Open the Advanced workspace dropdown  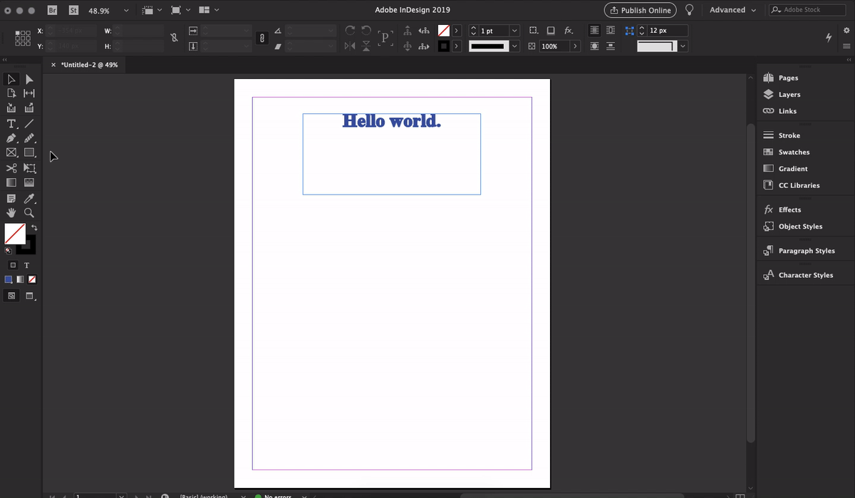[x=732, y=10]
